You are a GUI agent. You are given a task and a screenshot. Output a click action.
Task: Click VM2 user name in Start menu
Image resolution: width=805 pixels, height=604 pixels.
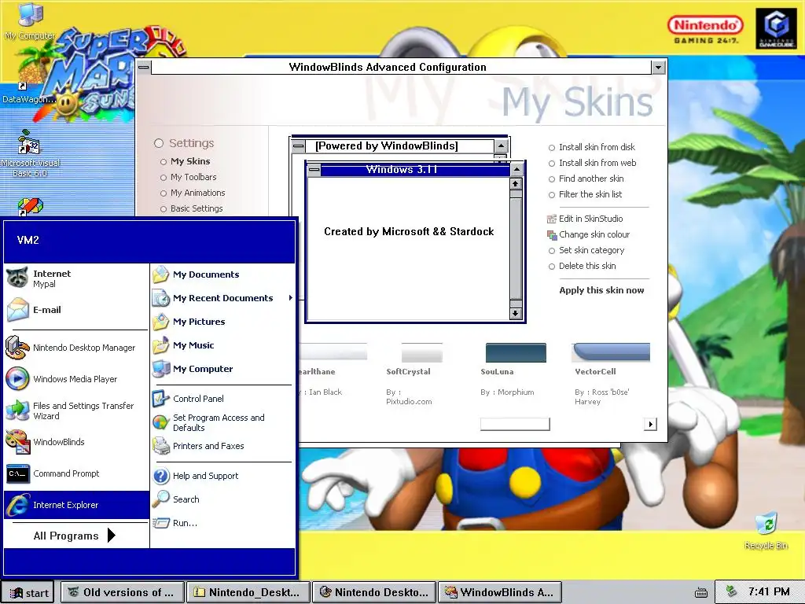coord(28,240)
